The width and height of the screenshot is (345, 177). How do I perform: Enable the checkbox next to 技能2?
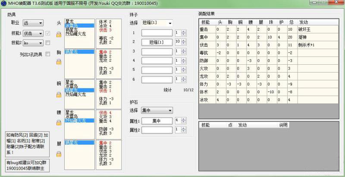click(x=48, y=43)
